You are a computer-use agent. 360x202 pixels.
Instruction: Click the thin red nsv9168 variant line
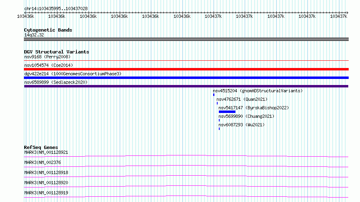[186, 61]
